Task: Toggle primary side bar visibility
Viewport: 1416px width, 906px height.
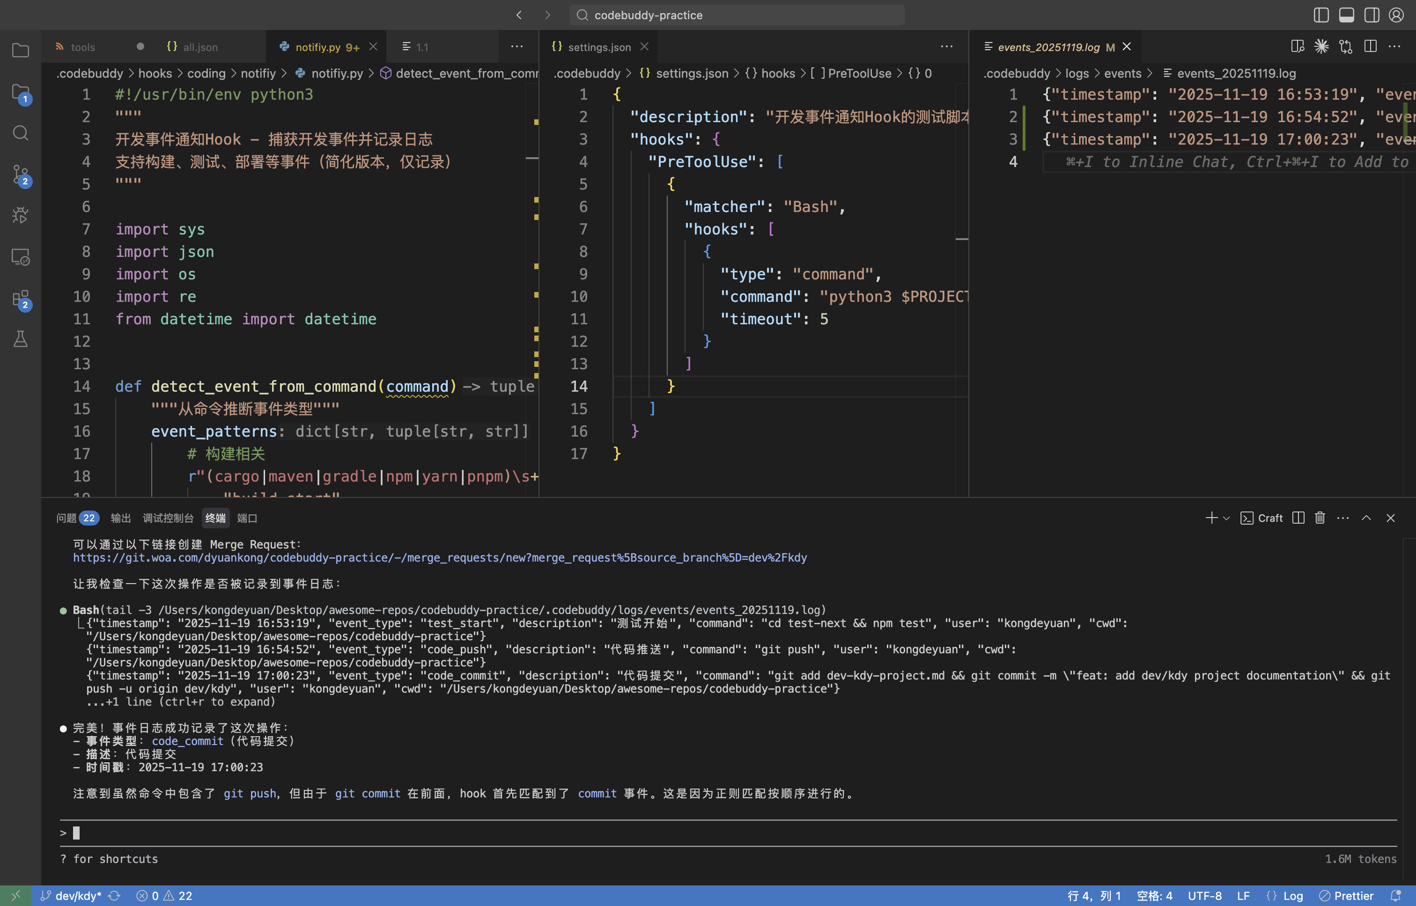Action: coord(1321,15)
